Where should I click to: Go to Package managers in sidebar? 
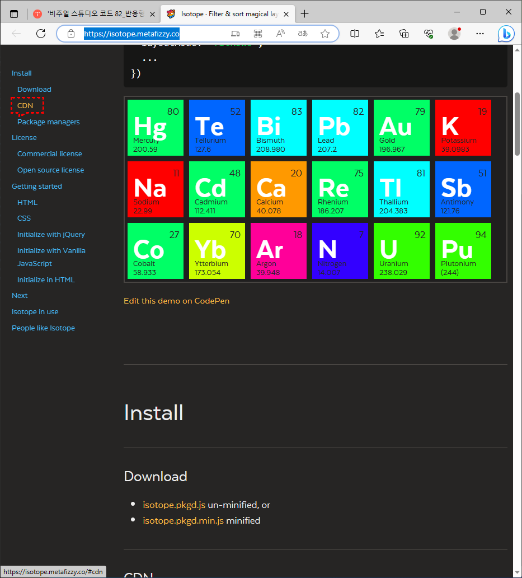48,122
